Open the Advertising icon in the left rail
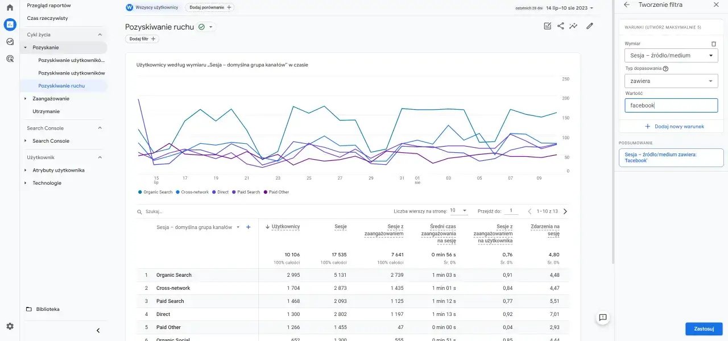Viewport: 728px width, 341px height. (10, 59)
